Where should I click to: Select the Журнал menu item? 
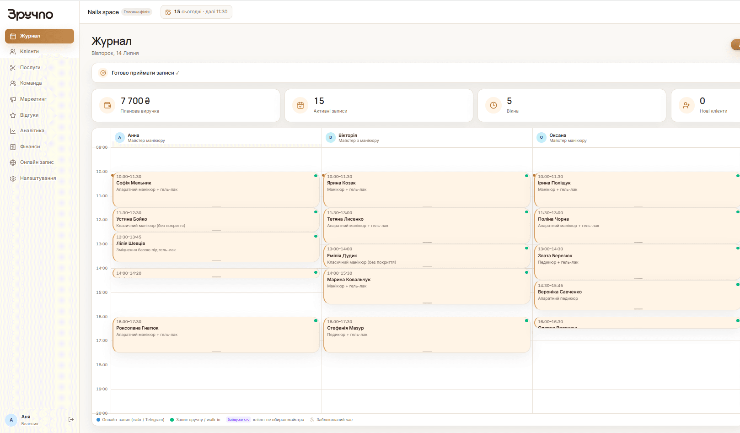point(39,36)
